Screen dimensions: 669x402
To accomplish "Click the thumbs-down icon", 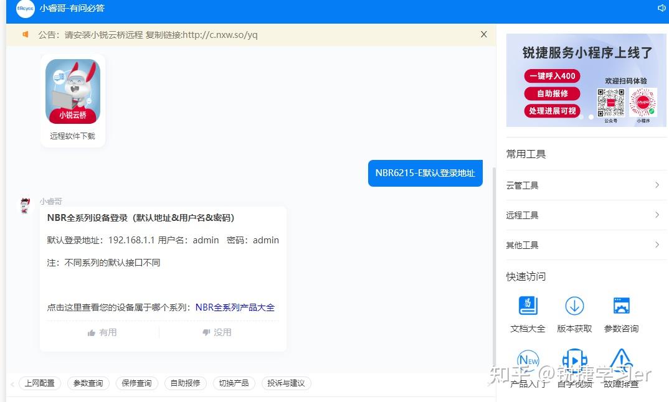I will point(206,332).
